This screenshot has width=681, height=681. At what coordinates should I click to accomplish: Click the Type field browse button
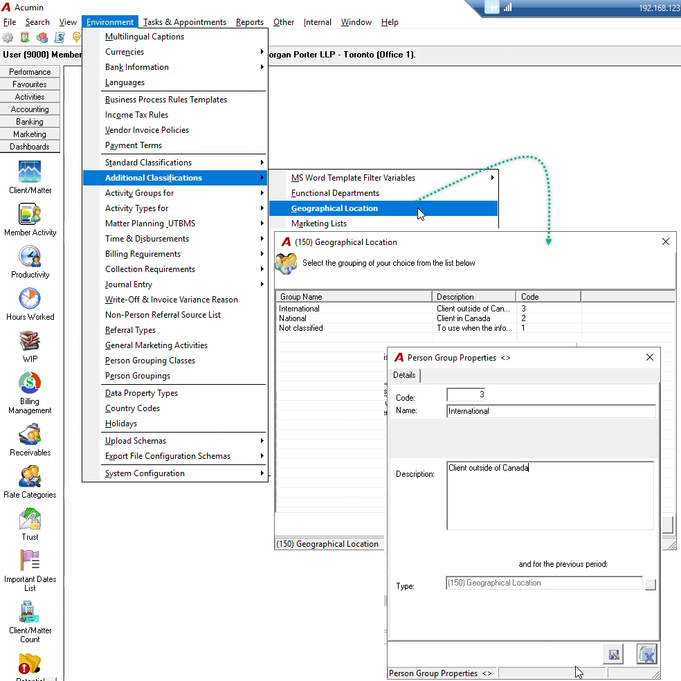pos(650,584)
